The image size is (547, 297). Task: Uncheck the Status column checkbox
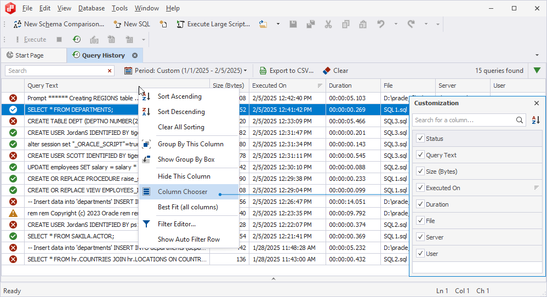420,139
